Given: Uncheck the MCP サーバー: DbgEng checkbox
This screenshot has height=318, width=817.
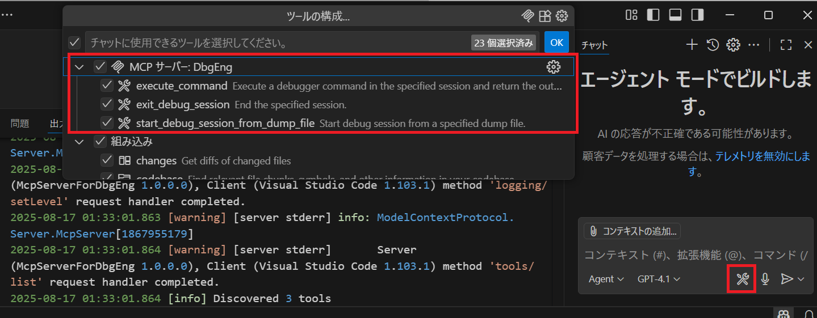Looking at the screenshot, I should (x=100, y=67).
